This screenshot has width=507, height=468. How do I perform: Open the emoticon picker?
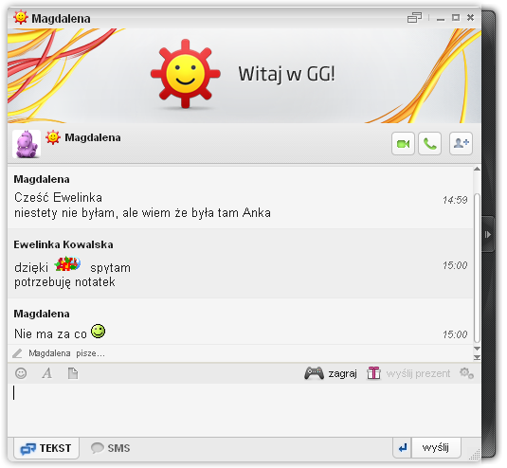(21, 373)
